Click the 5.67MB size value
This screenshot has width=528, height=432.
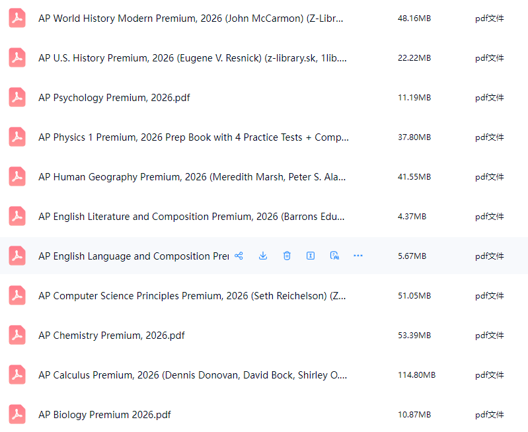(412, 256)
